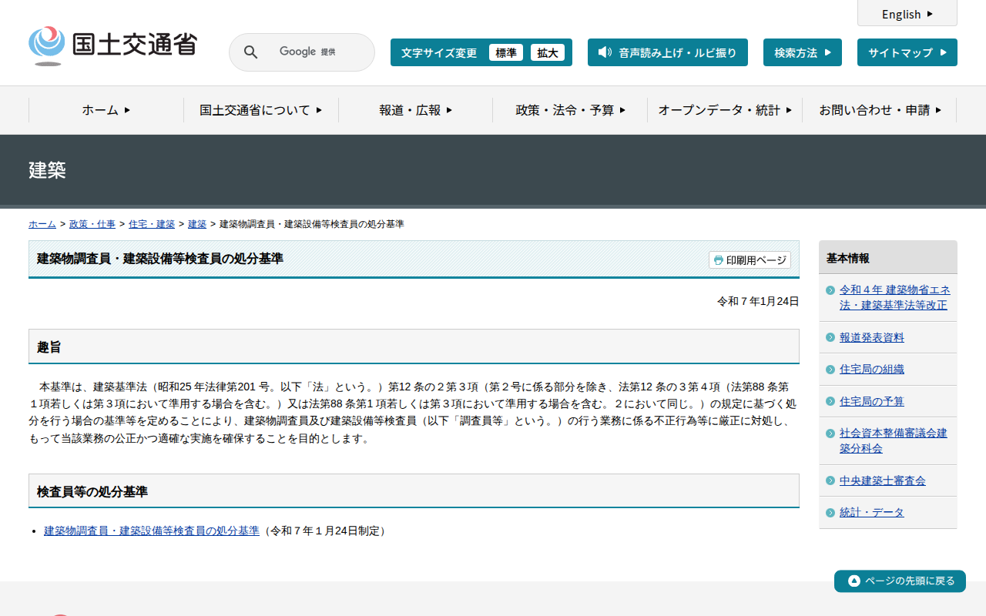
Task: Click the bullet icon beside 令和４年 建築物省エネ法
Action: tap(830, 290)
